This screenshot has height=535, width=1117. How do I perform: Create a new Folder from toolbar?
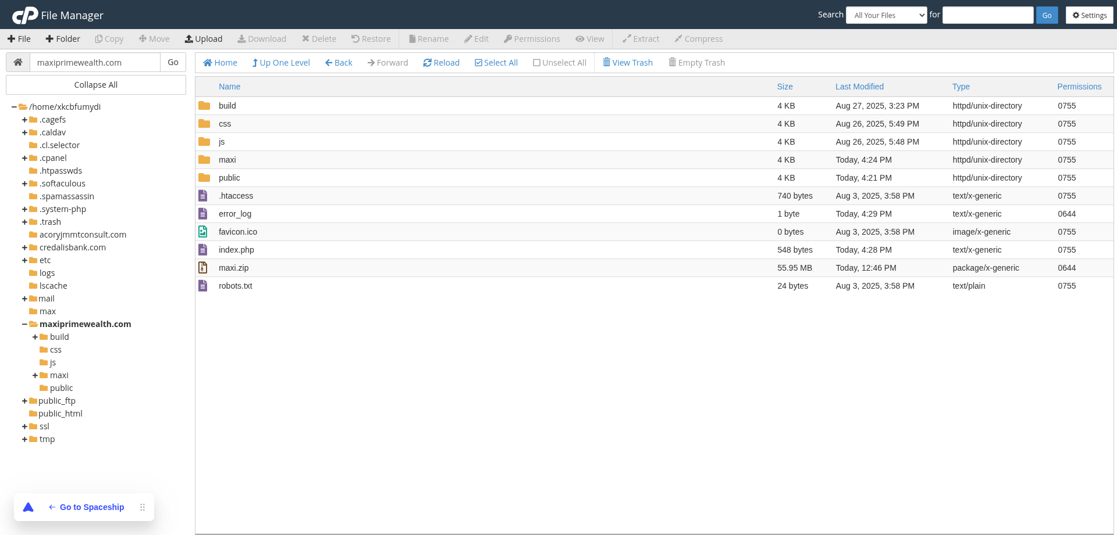[63, 39]
